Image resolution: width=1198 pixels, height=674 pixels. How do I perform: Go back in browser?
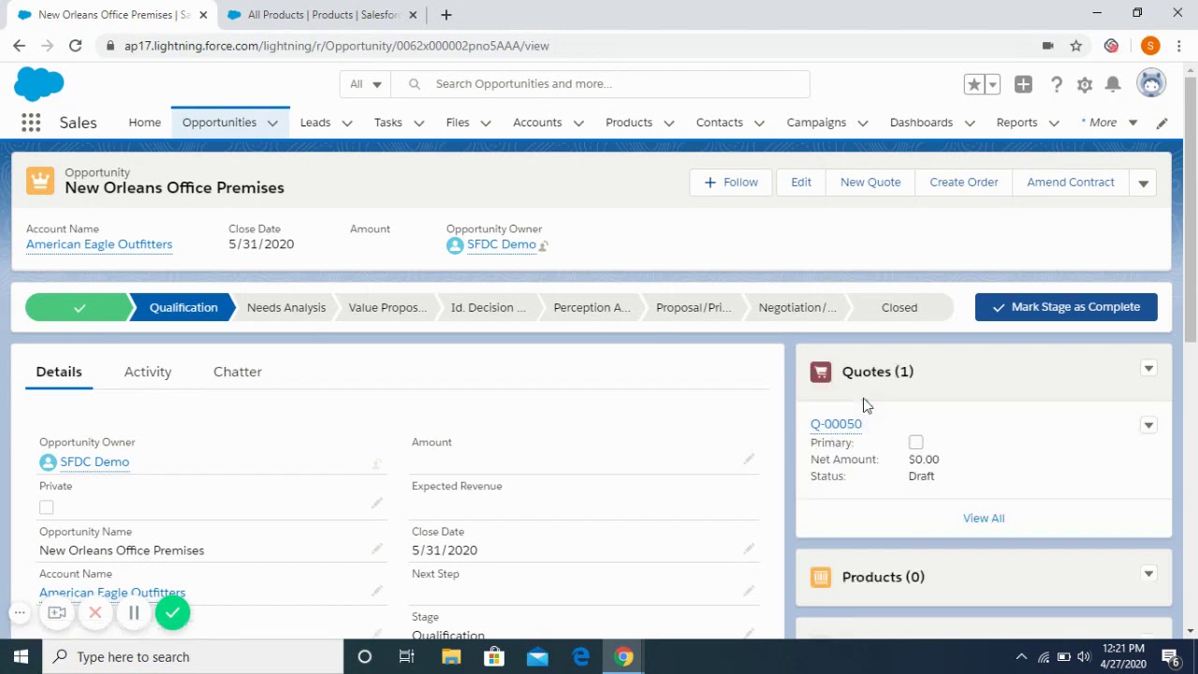tap(19, 46)
